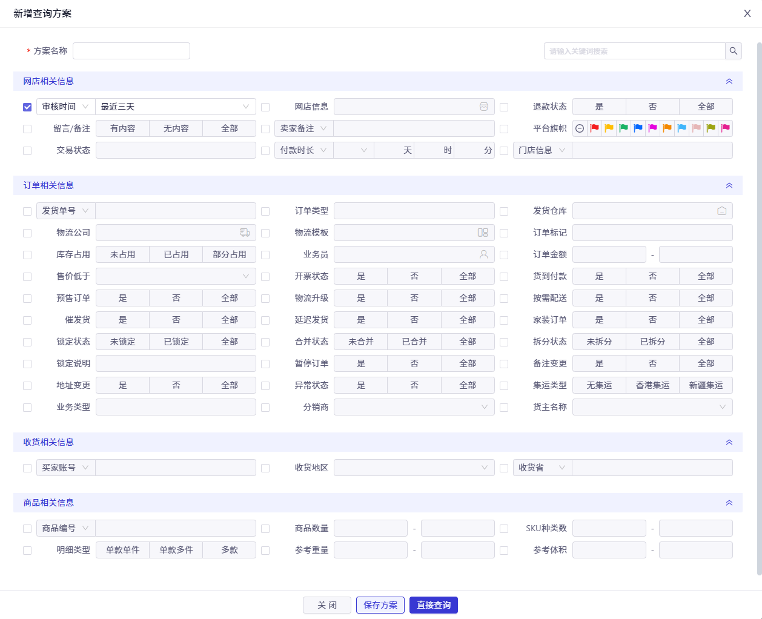Select the green flag in 平台旗帜
The width and height of the screenshot is (762, 619).
tap(623, 128)
